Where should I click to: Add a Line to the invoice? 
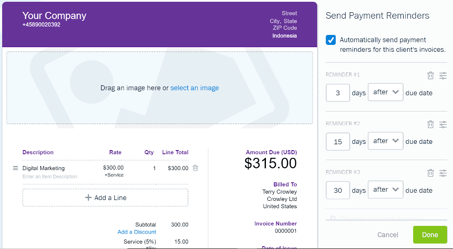click(x=106, y=198)
